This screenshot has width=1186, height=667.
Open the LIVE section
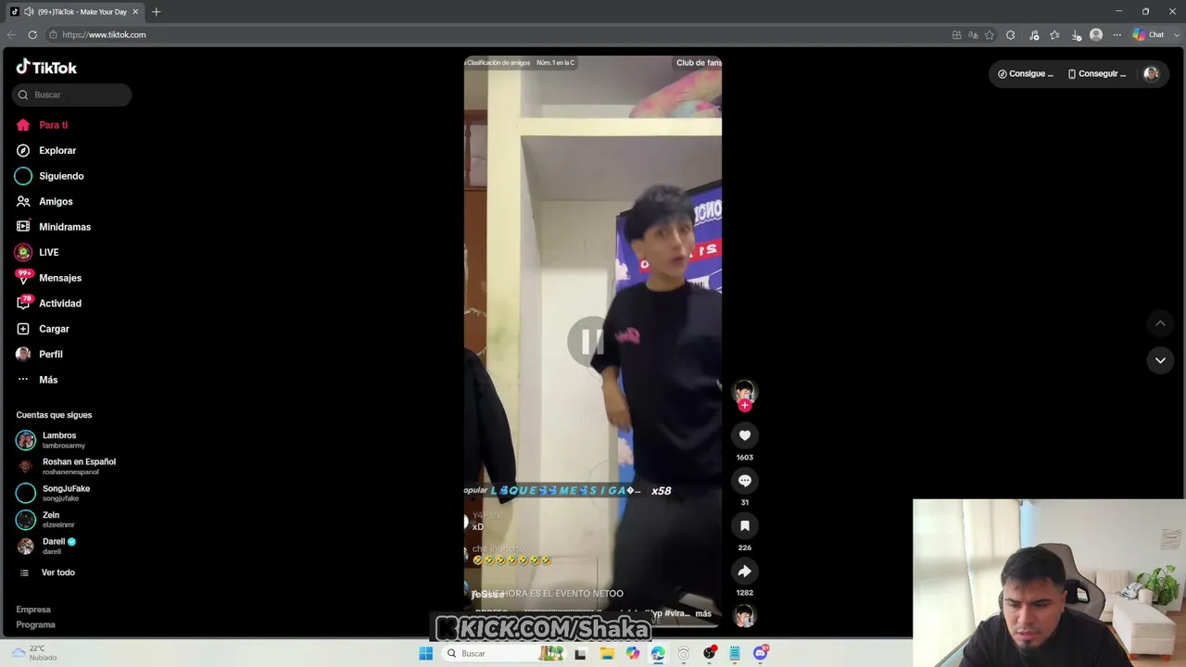tap(37, 252)
